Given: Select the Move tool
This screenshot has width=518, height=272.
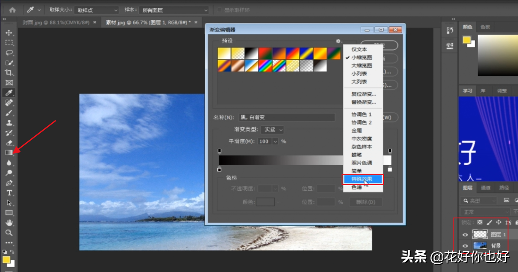Looking at the screenshot, I should click(x=9, y=32).
